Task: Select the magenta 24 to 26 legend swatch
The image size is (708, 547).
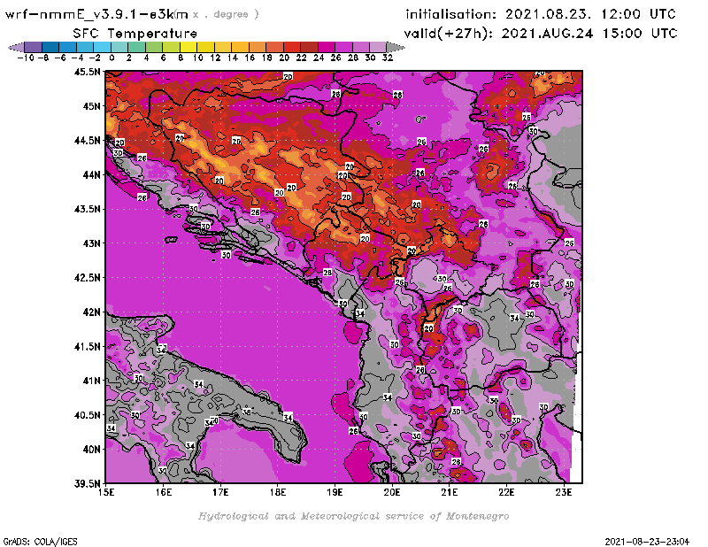Action: (327, 47)
